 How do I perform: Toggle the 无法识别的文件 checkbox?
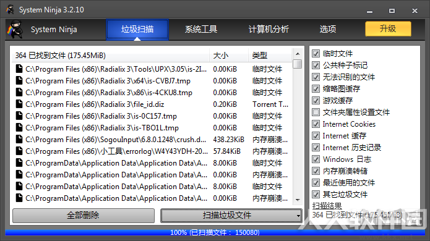316,77
